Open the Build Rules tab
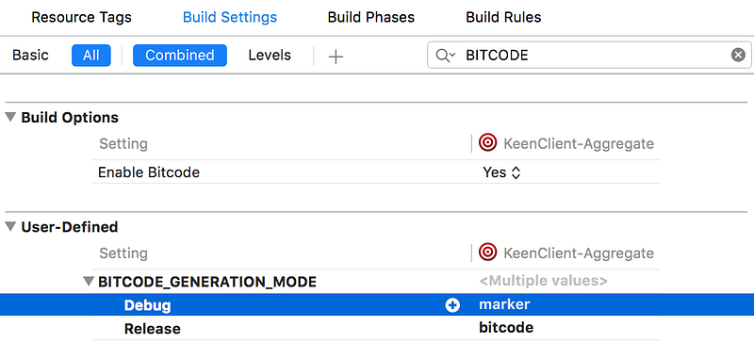This screenshot has height=343, width=754. (503, 17)
